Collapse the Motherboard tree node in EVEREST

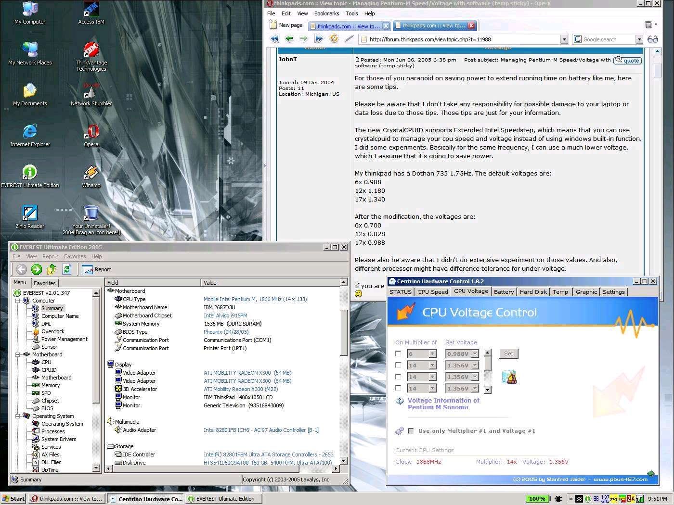pyautogui.click(x=18, y=354)
